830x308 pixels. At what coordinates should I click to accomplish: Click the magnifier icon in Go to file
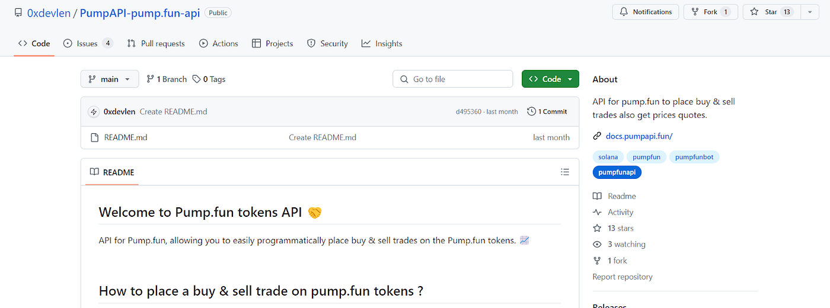(x=404, y=79)
